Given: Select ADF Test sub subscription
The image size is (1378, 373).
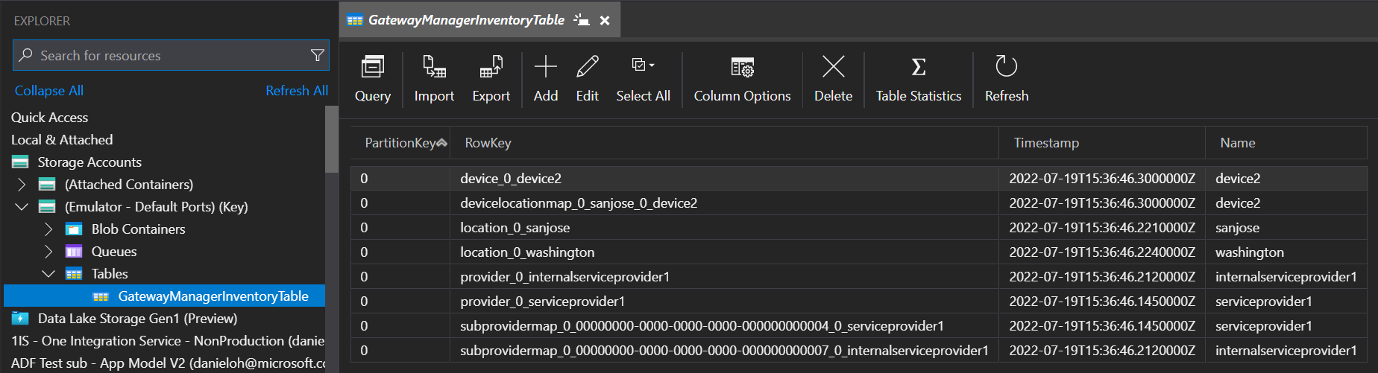Looking at the screenshot, I should pyautogui.click(x=168, y=363).
